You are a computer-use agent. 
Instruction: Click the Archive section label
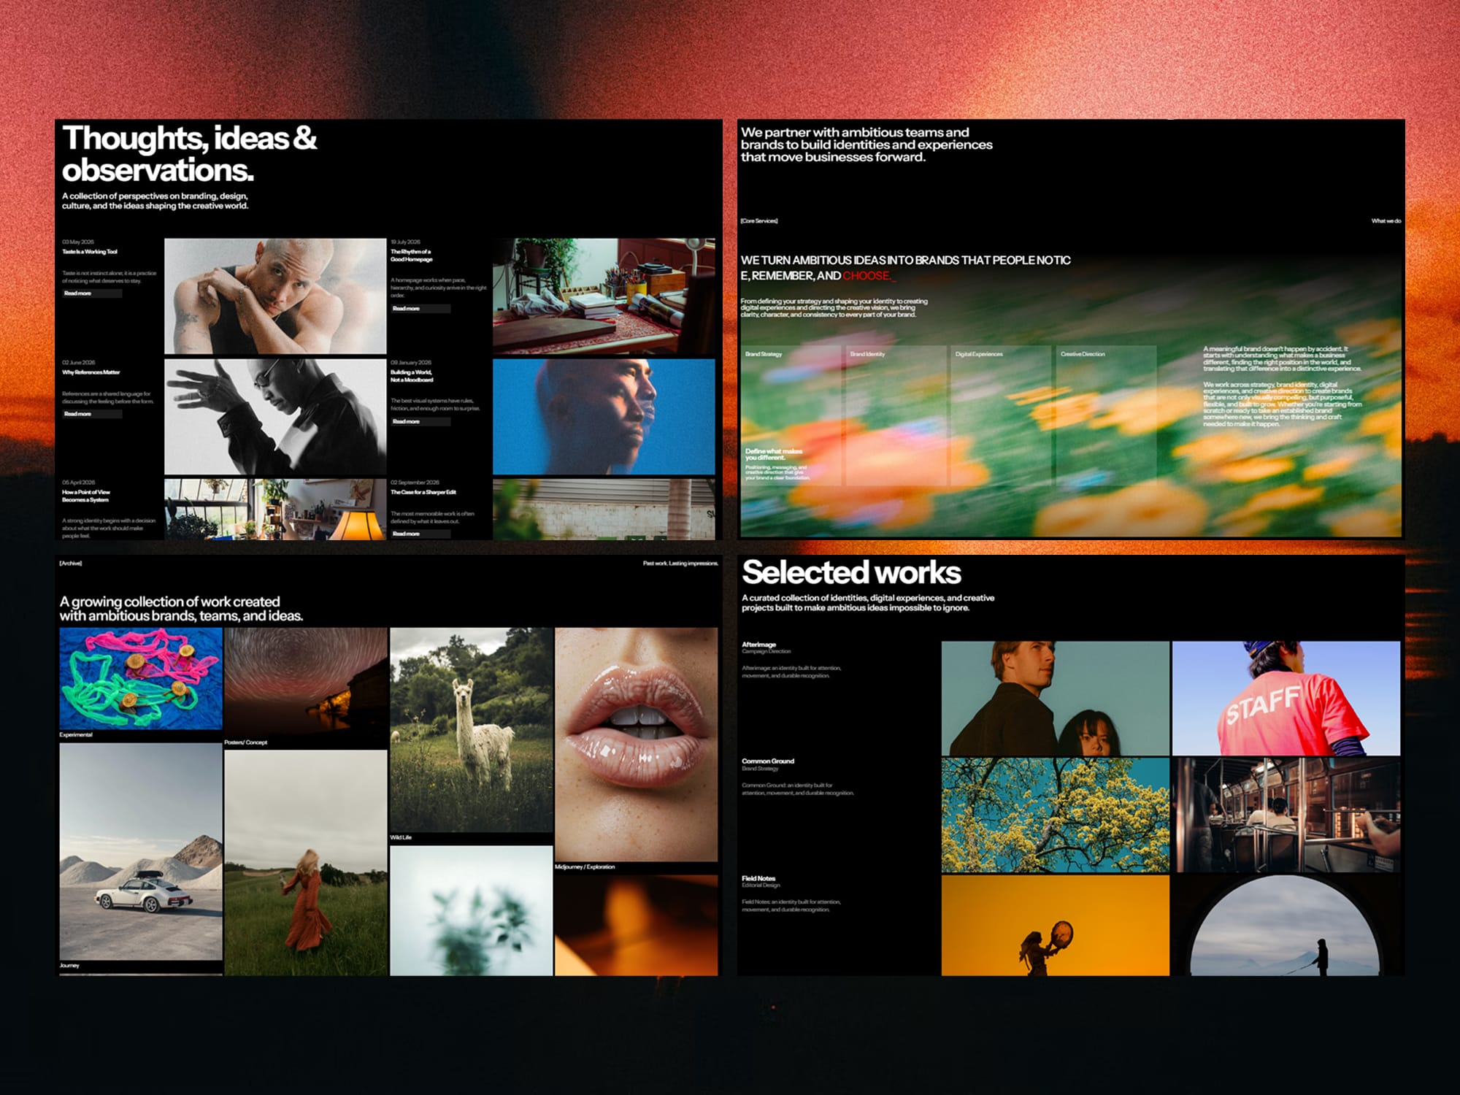[x=71, y=563]
